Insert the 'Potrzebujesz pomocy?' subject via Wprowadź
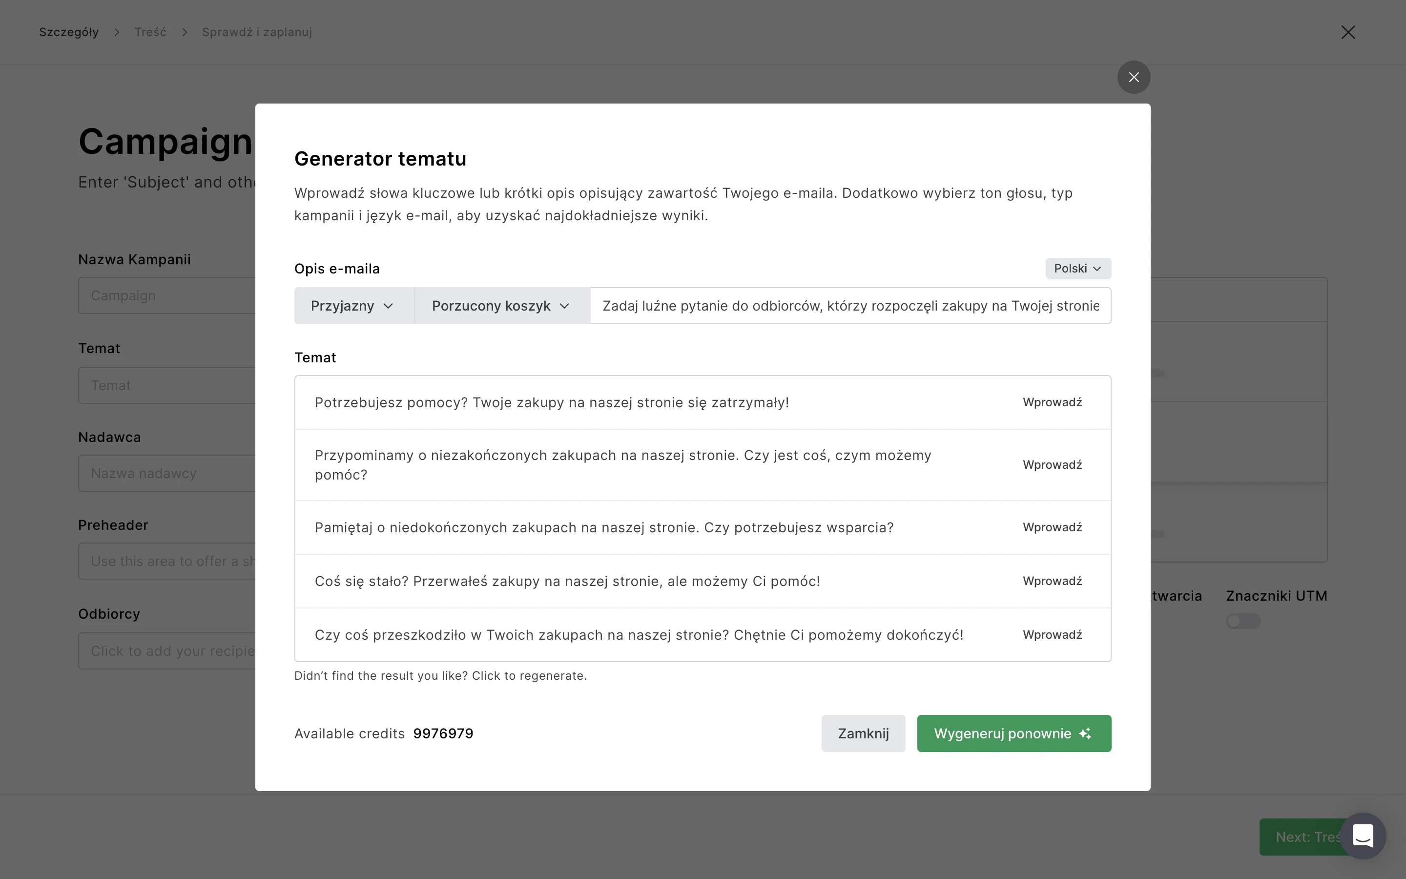1406x879 pixels. [x=1052, y=402]
